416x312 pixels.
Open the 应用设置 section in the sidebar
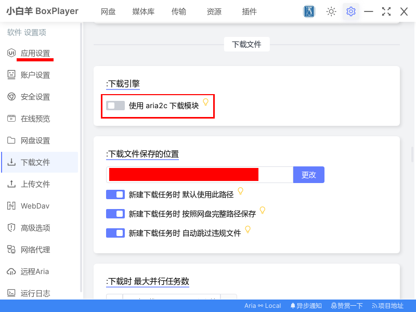(33, 53)
